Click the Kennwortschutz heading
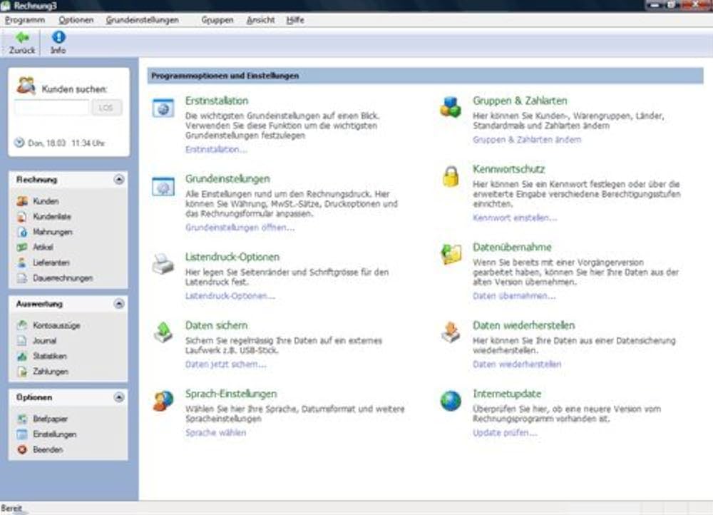Viewport: 713px width, 515px height. pos(508,169)
